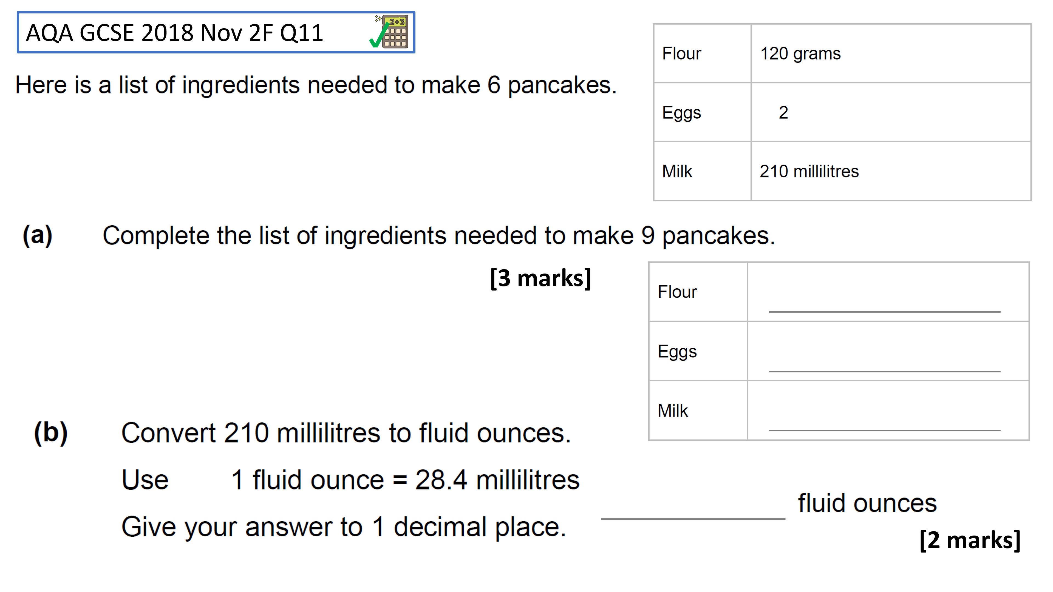The image size is (1053, 592).
Task: Click the fluid ounces answer line
Action: tap(693, 519)
